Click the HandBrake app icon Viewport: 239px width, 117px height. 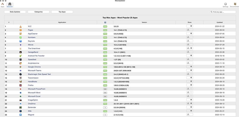pos(21,82)
